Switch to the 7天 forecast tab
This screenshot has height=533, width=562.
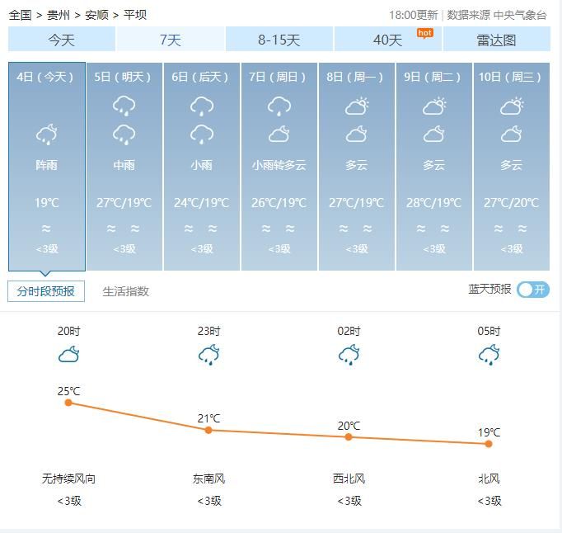[x=171, y=39]
